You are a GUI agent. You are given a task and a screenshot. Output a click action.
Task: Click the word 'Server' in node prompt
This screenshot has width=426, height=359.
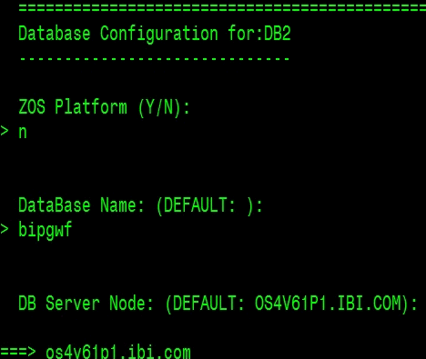[73, 303]
